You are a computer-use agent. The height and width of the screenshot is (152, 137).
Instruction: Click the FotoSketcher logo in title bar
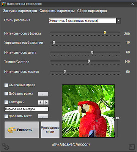[3, 4]
